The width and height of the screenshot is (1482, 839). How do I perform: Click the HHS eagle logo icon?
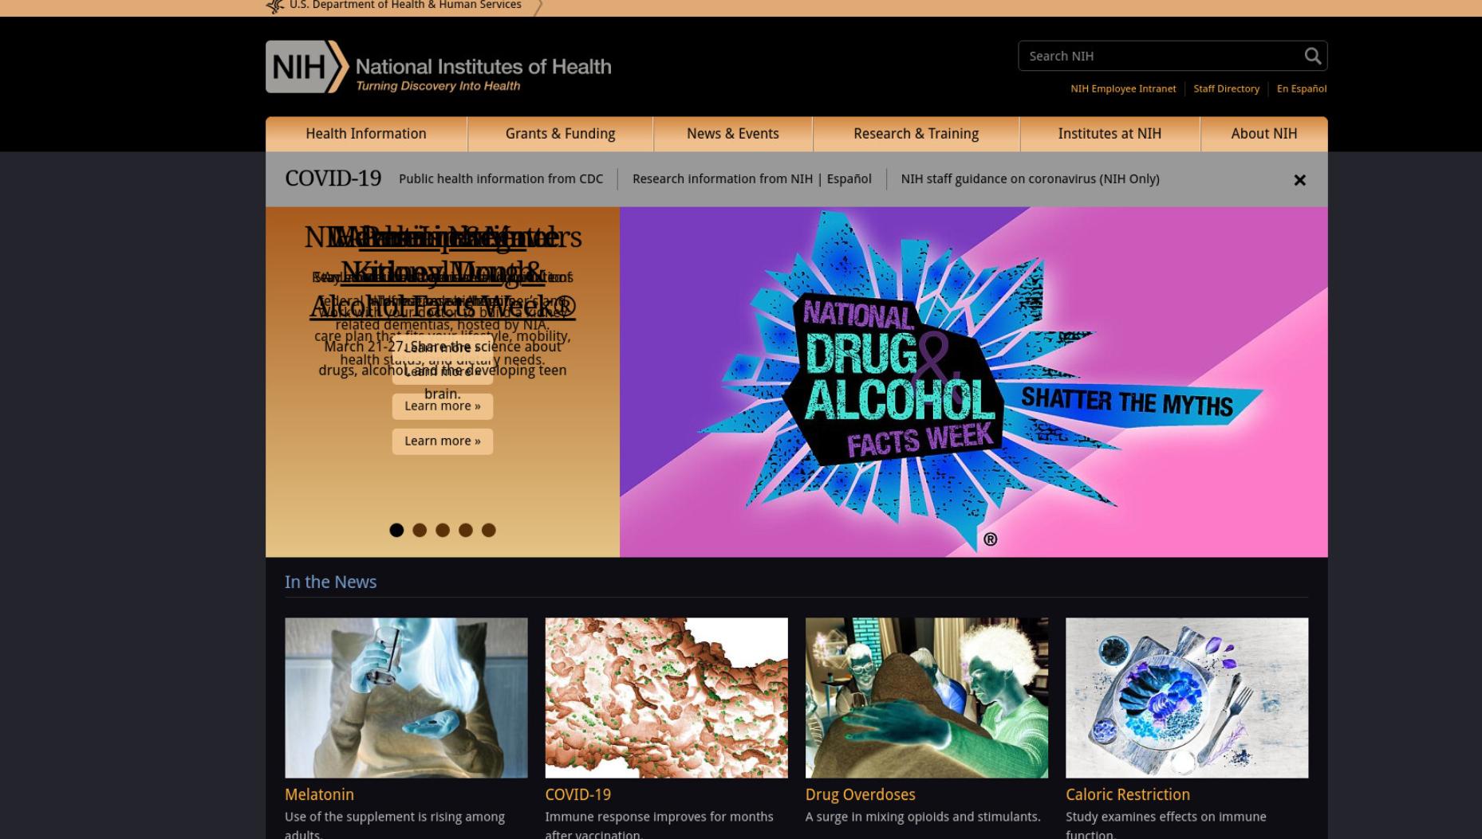coord(274,6)
